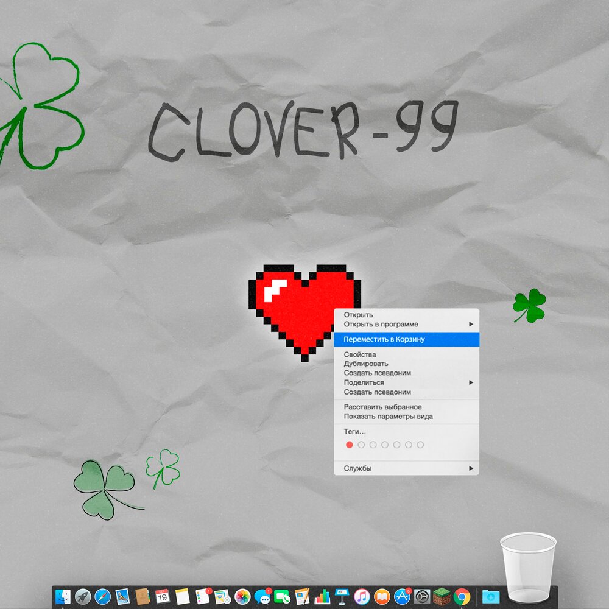Image resolution: width=609 pixels, height=609 pixels.
Task: Open the Mail app
Action: coord(122,597)
